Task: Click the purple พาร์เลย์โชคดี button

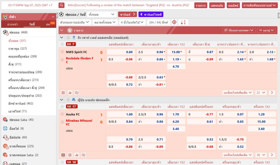Action: [x=151, y=14]
